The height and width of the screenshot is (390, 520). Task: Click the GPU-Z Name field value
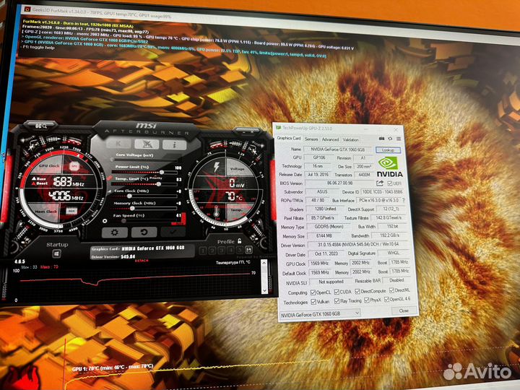tap(337, 149)
